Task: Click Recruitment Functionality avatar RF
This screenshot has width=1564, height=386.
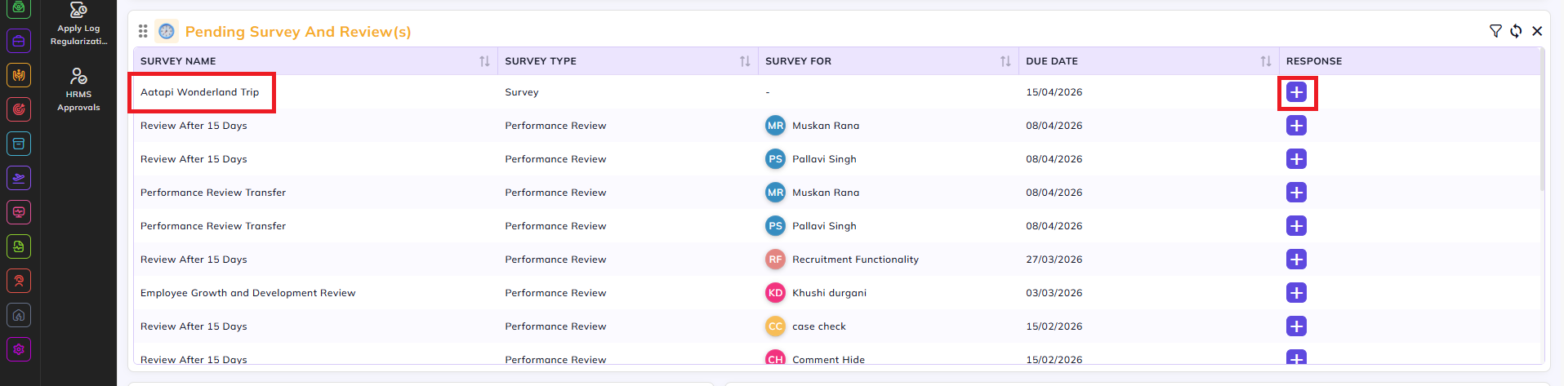Action: [775, 260]
